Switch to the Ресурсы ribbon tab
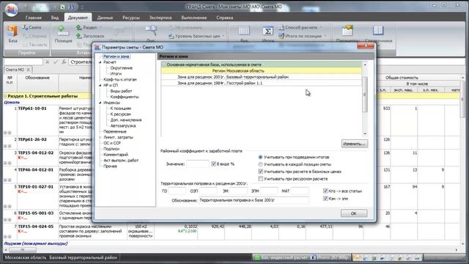 [x=131, y=18]
